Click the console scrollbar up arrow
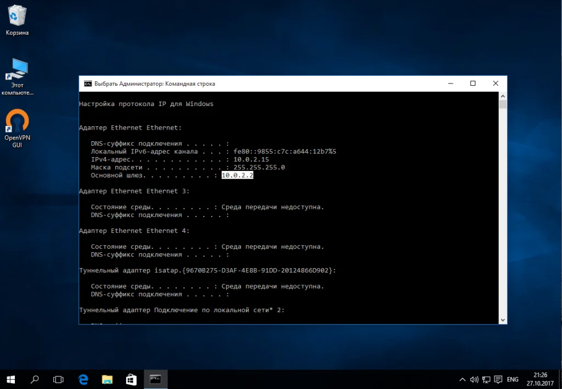Viewport: 562px width, 389px height. point(503,96)
